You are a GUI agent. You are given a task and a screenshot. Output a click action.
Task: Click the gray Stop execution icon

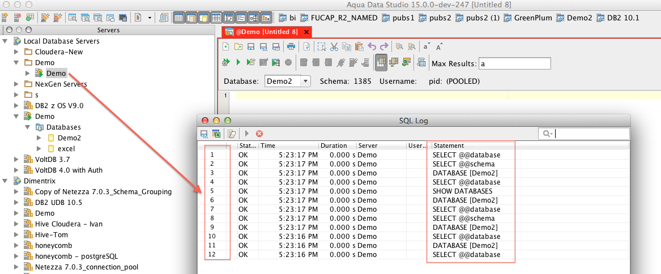click(x=288, y=62)
